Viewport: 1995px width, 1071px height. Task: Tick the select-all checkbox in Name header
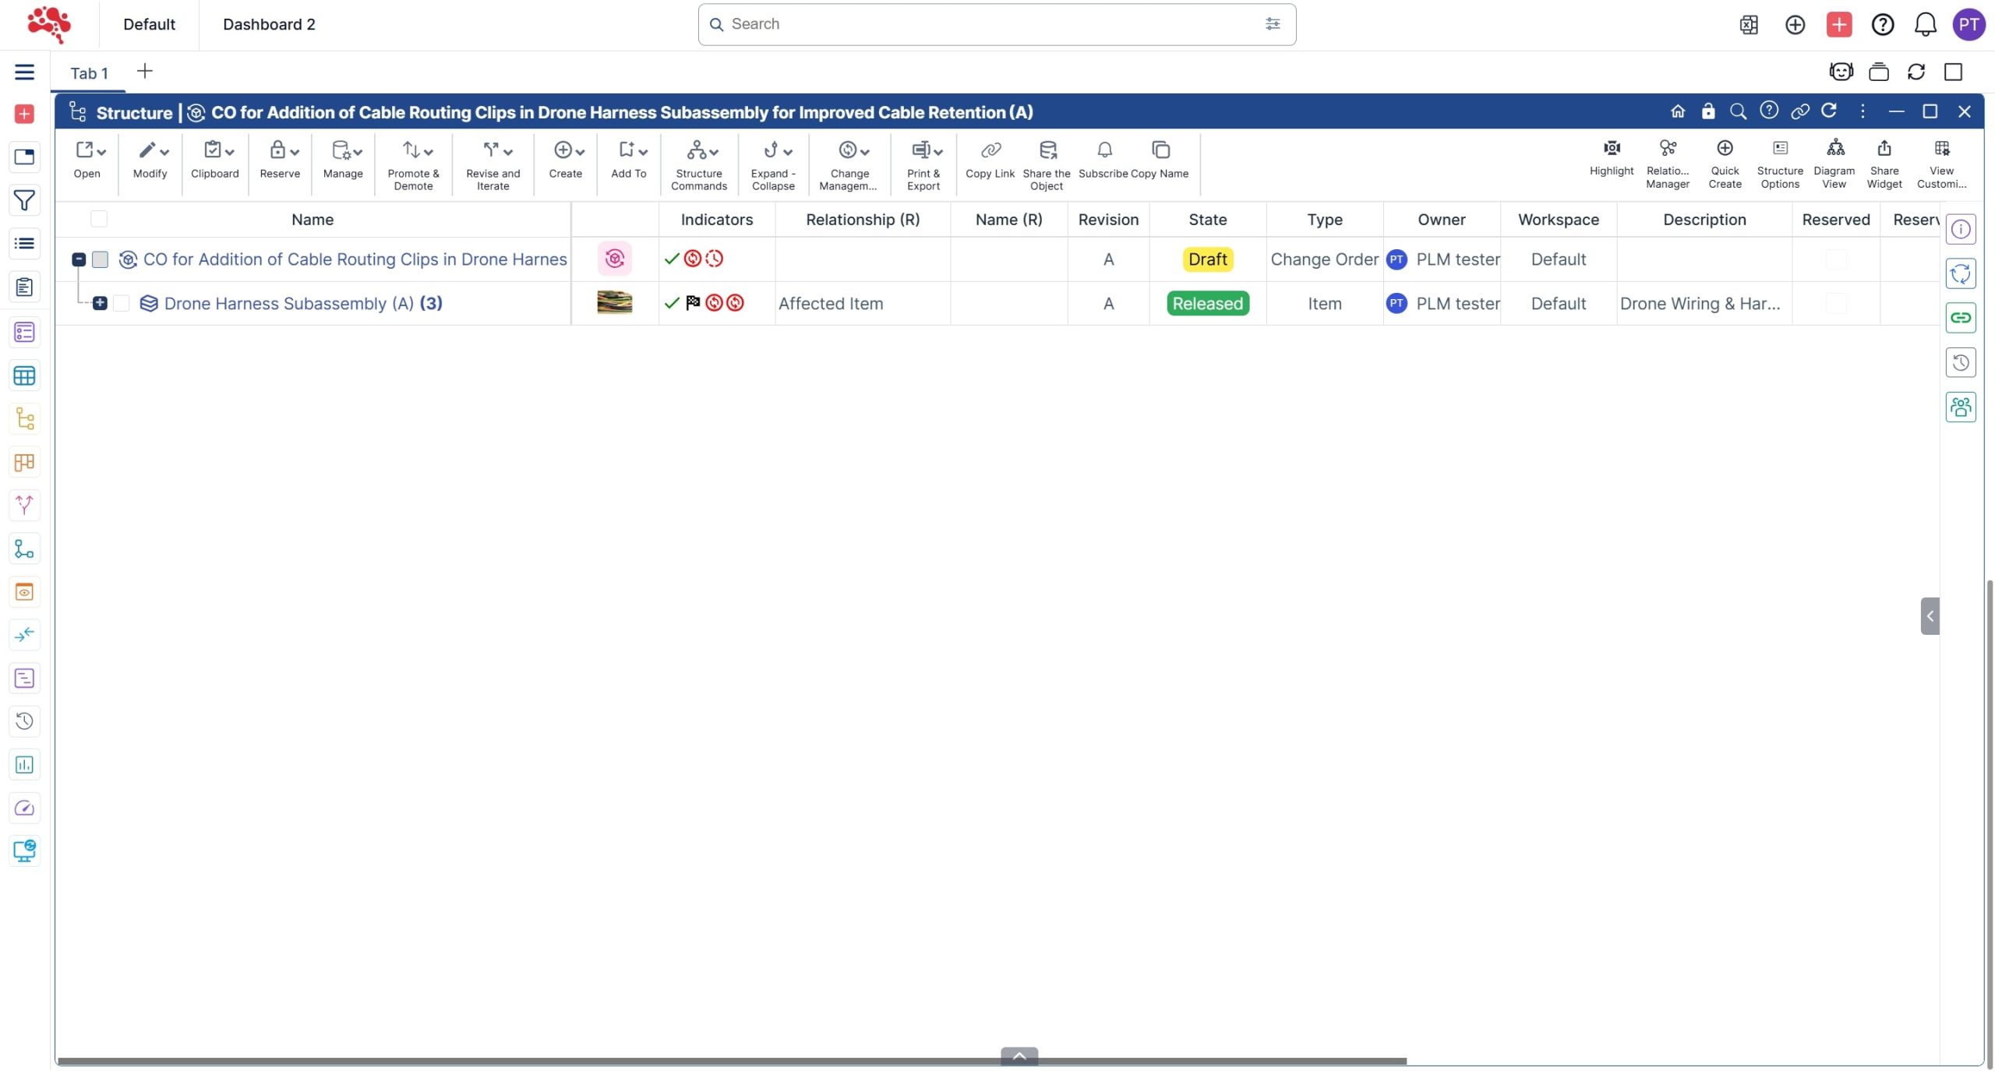point(99,219)
